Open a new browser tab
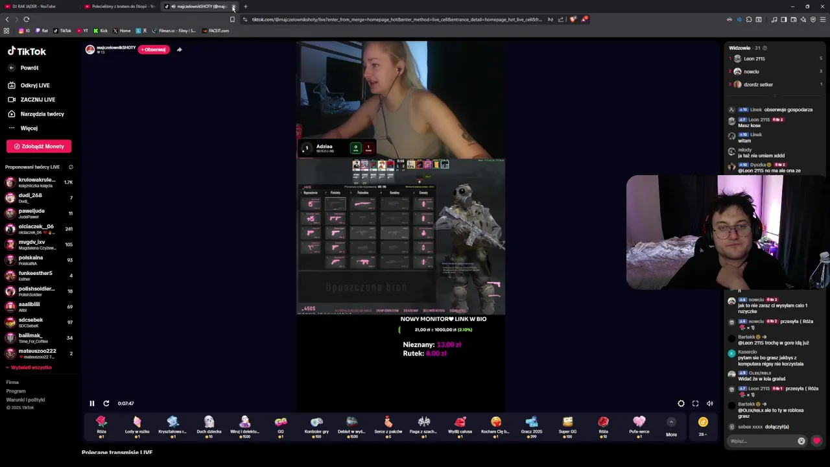This screenshot has height=467, width=830. tap(246, 6)
